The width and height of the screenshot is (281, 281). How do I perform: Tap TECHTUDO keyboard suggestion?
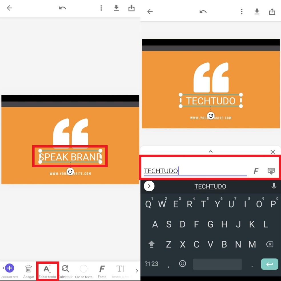click(x=210, y=186)
